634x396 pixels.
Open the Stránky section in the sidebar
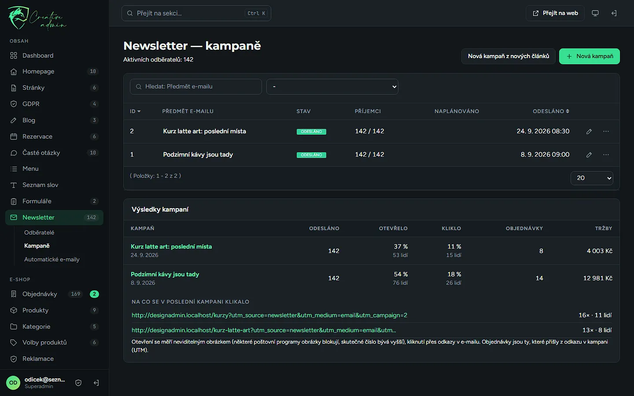click(54, 88)
